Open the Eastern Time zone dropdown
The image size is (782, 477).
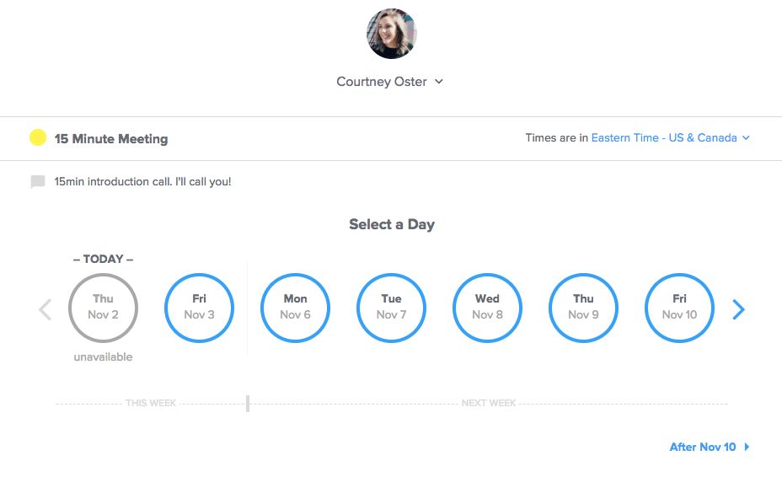coord(664,138)
